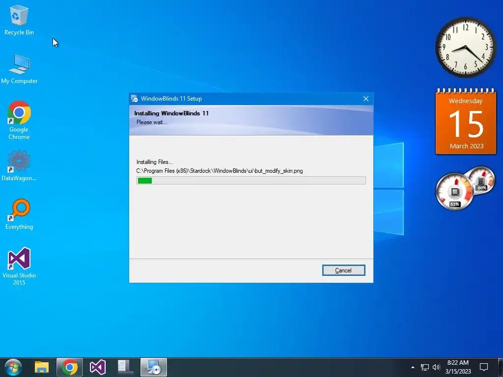Viewport: 503px width, 377px height.
Task: Click the WindowBlinds setup title bar icon
Action: coord(135,98)
